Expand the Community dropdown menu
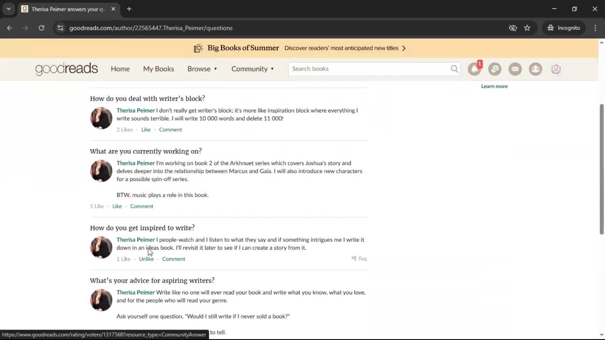The image size is (605, 340). click(x=253, y=69)
